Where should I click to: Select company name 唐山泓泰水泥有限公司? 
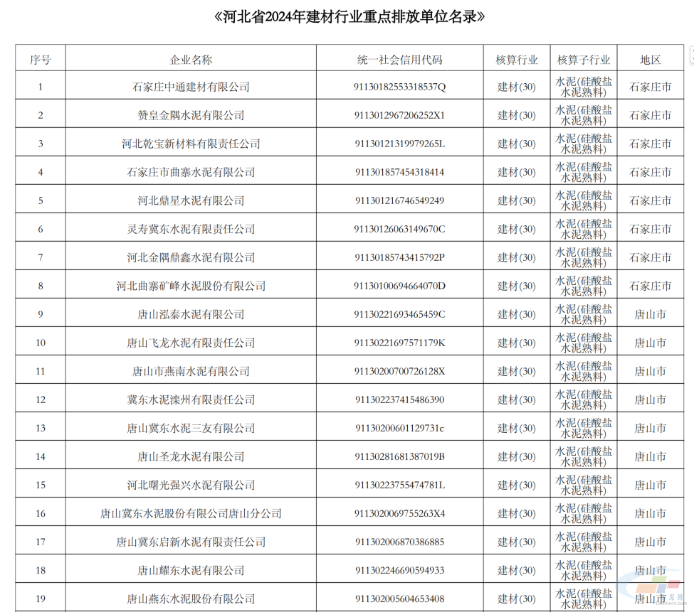pyautogui.click(x=191, y=315)
